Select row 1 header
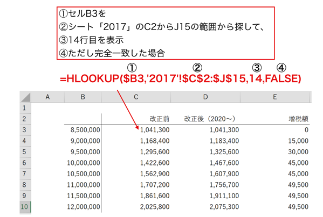 point(25,108)
